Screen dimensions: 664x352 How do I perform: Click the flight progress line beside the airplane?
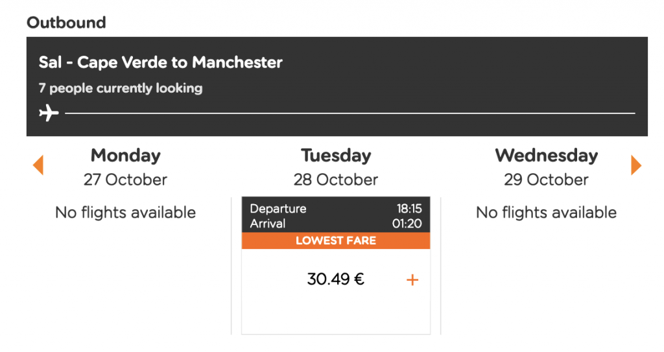click(350, 113)
